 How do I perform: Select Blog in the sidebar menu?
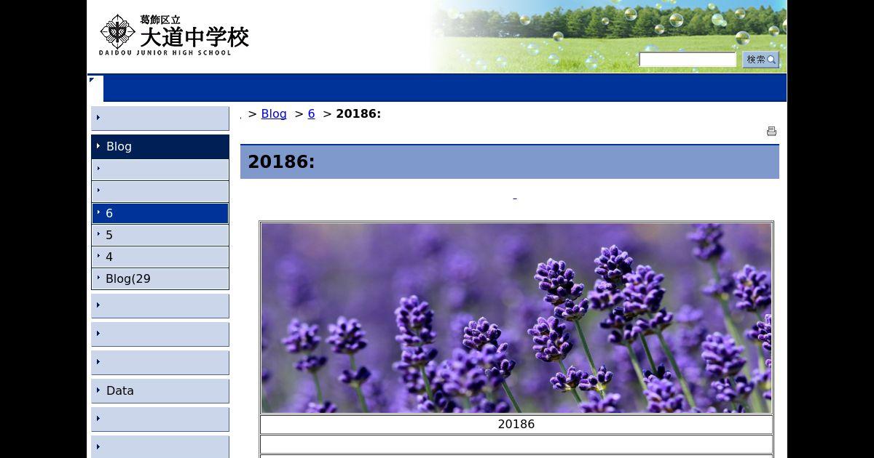(x=160, y=146)
